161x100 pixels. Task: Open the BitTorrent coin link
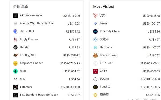[106, 63]
